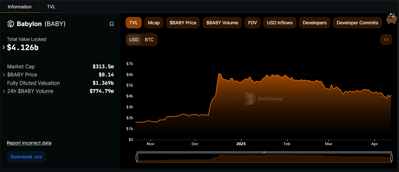Click the $0.14 price value

click(x=106, y=75)
